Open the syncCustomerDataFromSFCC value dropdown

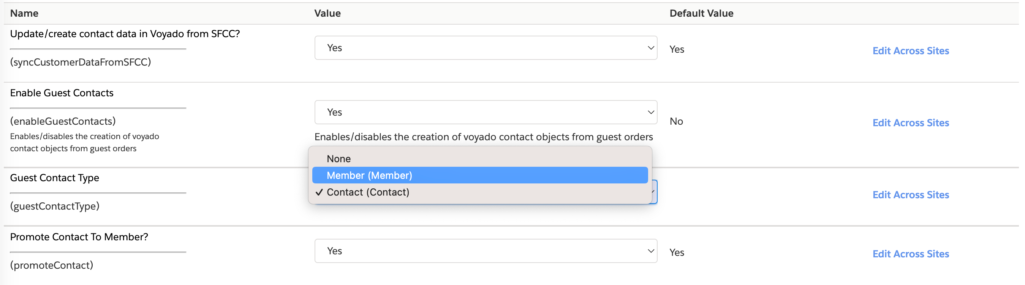486,47
